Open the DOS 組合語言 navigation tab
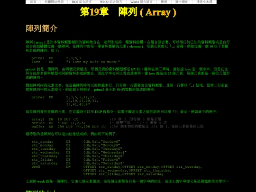Viewport: 256px width, 192px height. (82, 2)
